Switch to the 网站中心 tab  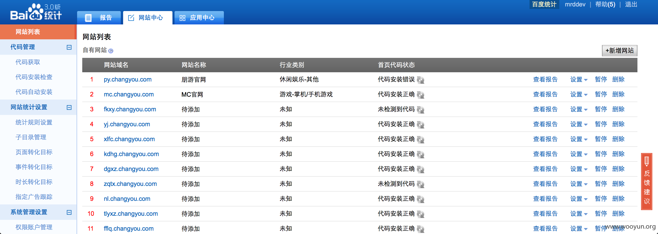tap(148, 18)
